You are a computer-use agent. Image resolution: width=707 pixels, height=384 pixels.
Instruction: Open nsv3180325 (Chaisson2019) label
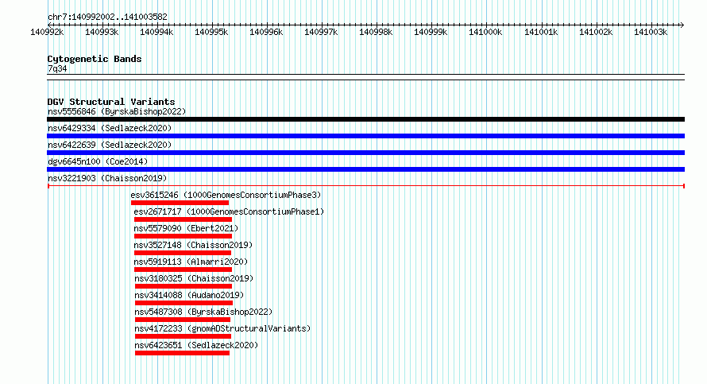pos(194,278)
